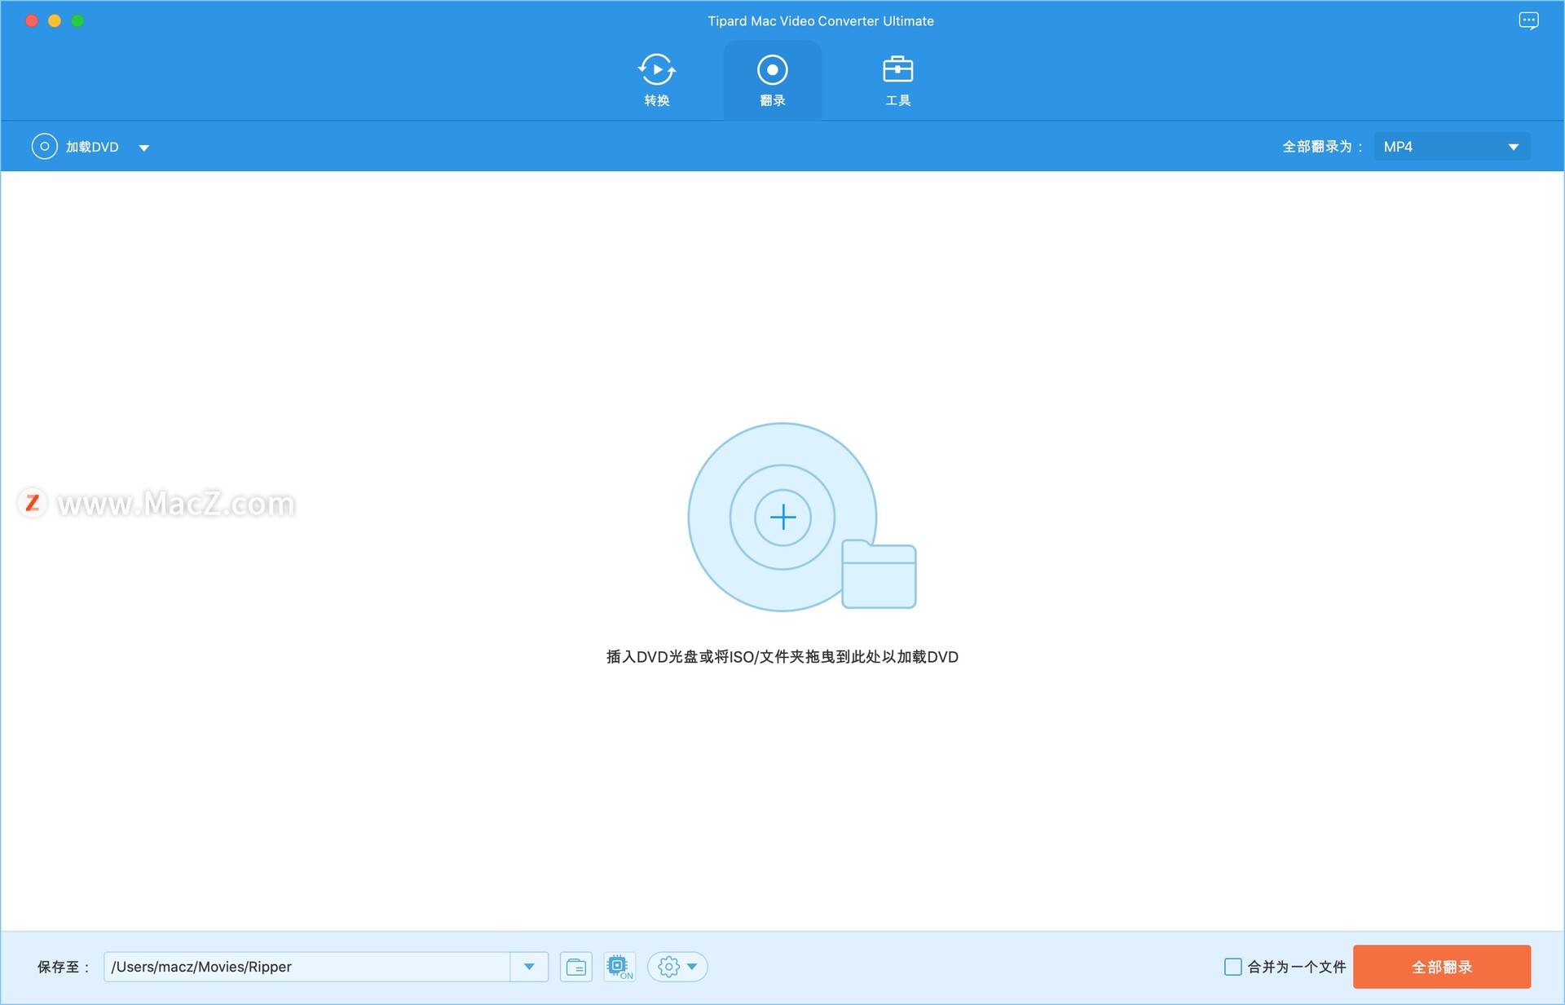Open the gear settings dropdown

677,967
